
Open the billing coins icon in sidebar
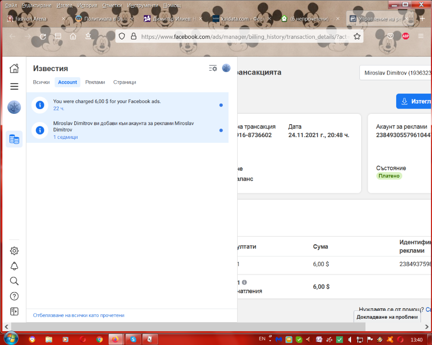point(14,139)
